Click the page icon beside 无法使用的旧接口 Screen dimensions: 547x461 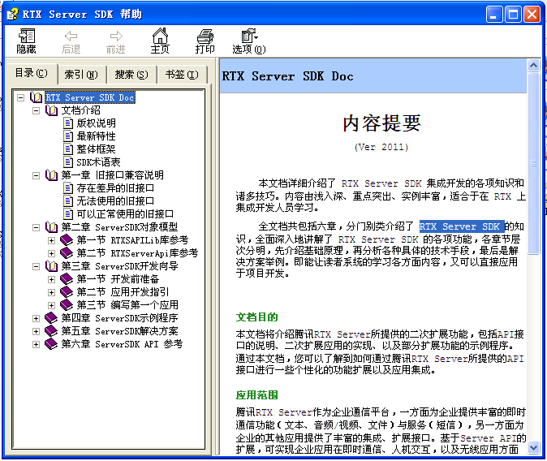(x=68, y=201)
